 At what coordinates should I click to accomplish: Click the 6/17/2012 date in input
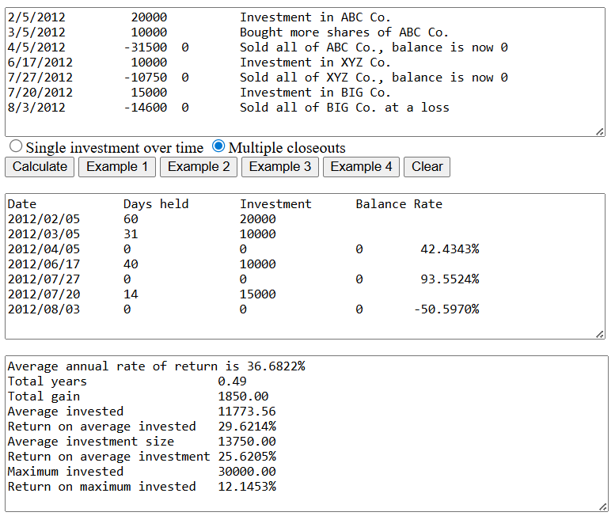(x=40, y=63)
